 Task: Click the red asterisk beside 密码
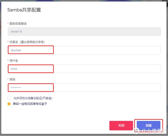(8, 79)
